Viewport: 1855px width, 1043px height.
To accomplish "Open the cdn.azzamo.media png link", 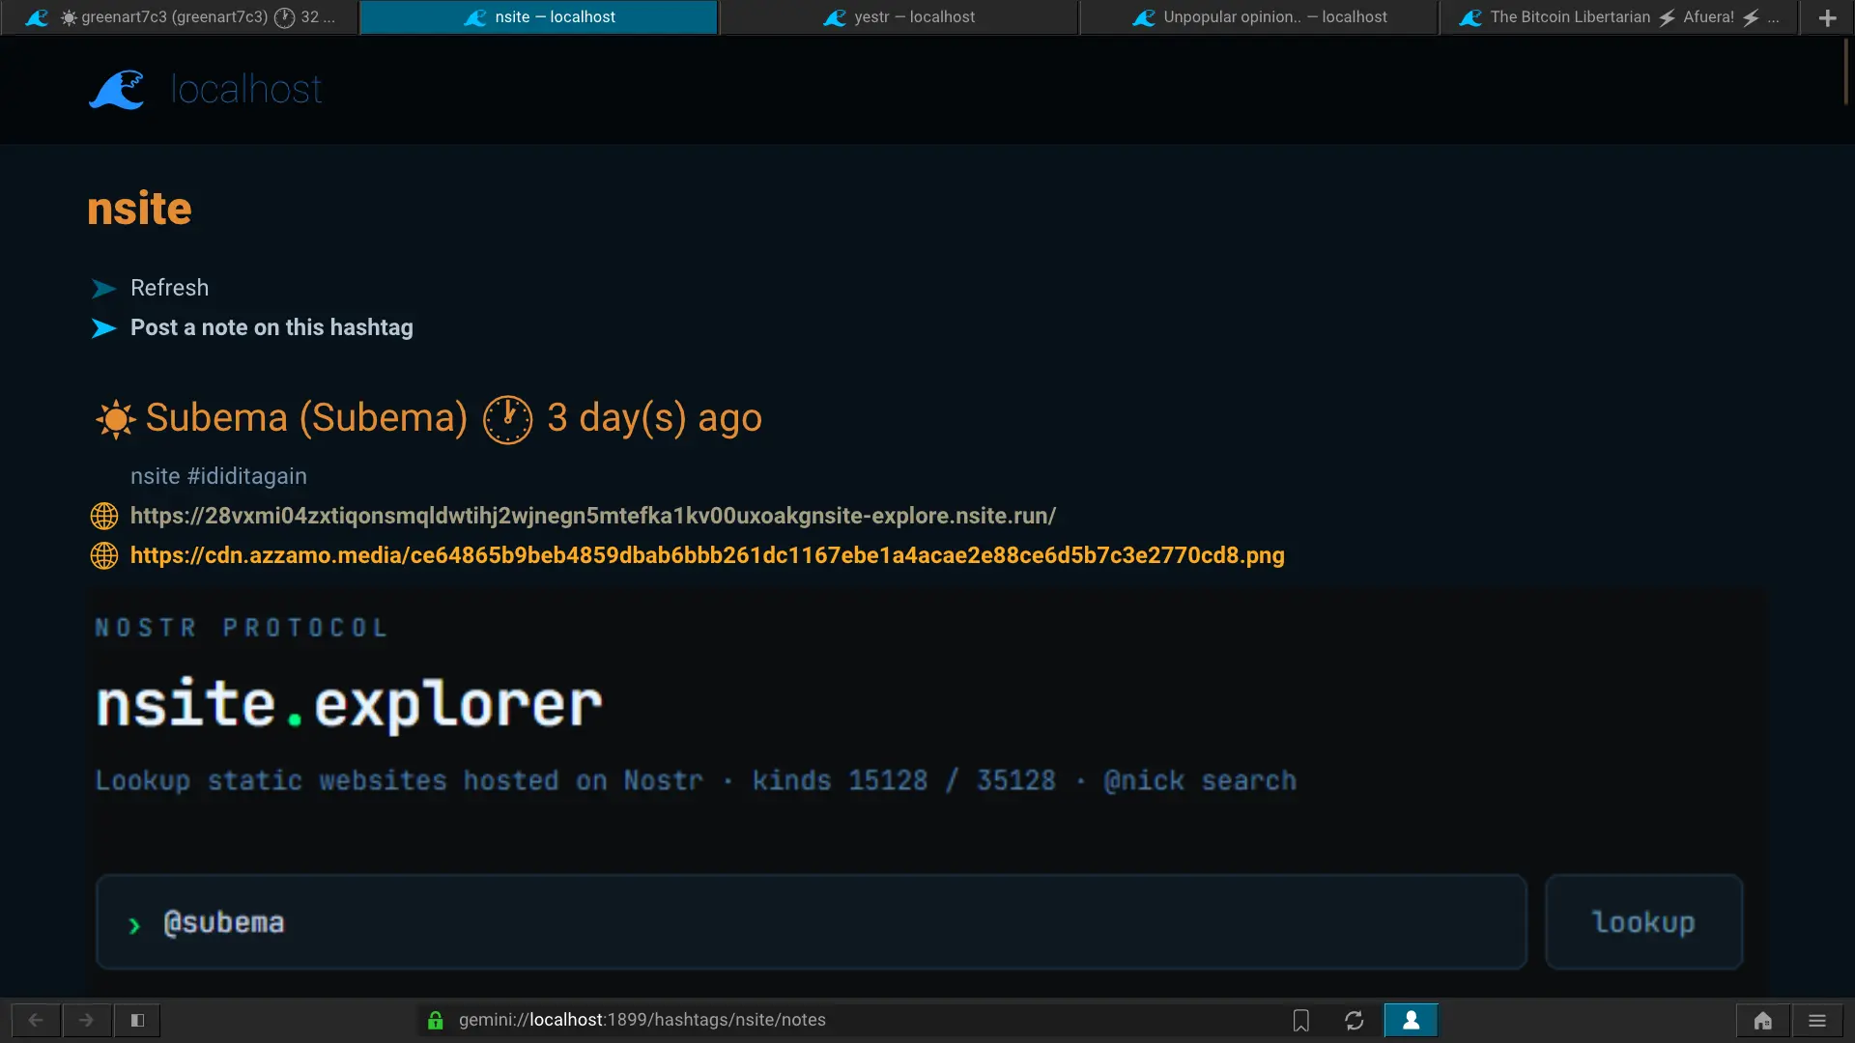I will point(706,555).
